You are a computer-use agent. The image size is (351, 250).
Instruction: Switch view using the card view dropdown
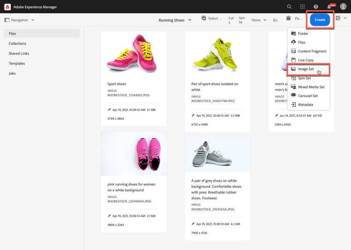tap(341, 19)
